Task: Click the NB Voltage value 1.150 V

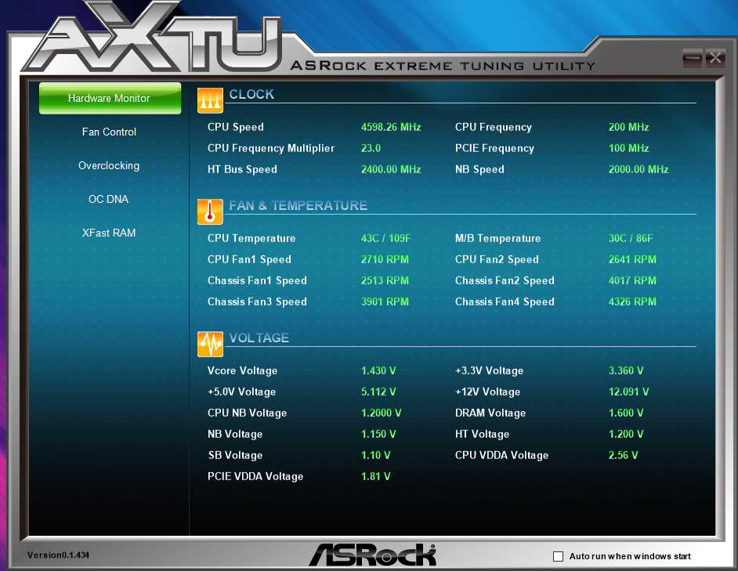Action: [378, 434]
